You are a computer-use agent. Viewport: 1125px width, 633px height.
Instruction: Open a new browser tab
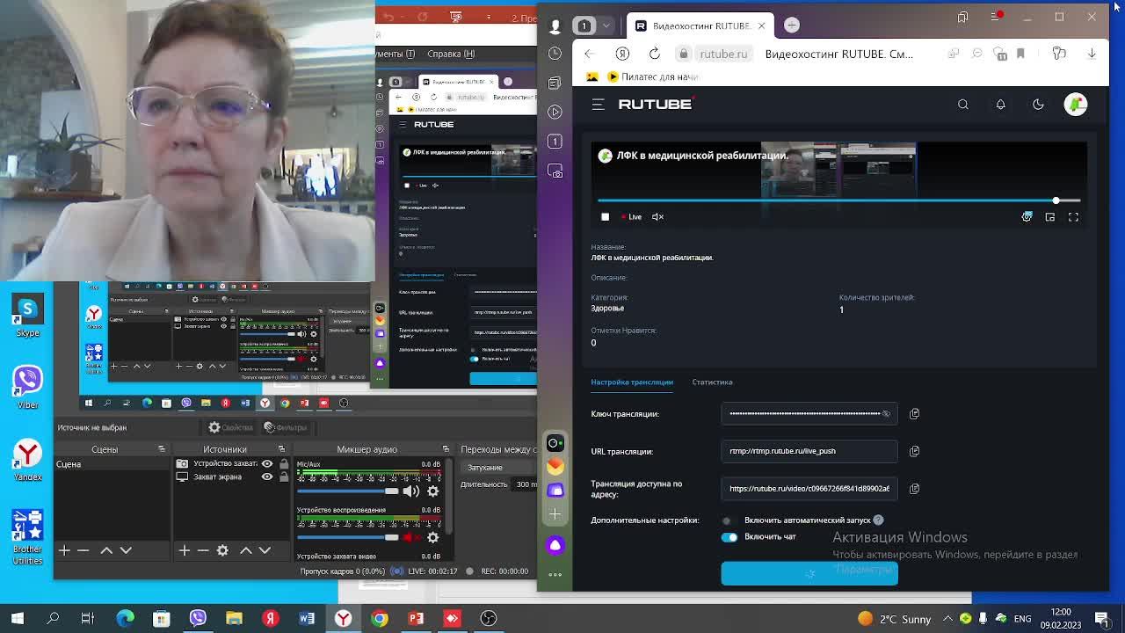click(792, 25)
